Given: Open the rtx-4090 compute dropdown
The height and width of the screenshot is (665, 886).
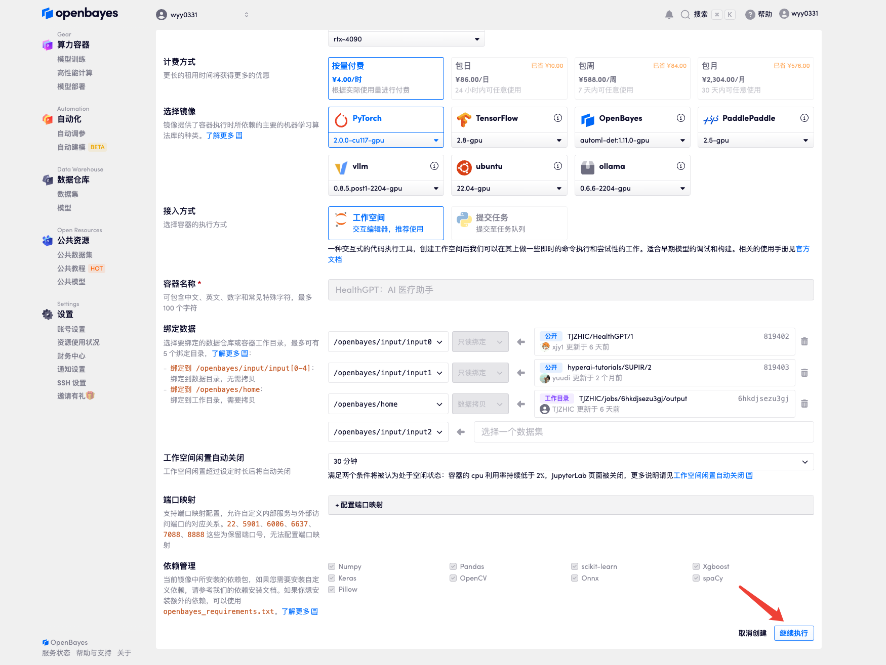Looking at the screenshot, I should tap(406, 39).
